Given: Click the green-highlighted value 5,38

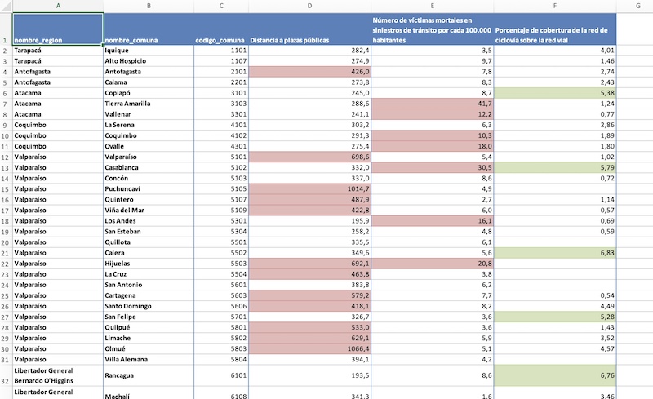Looking at the screenshot, I should point(555,93).
